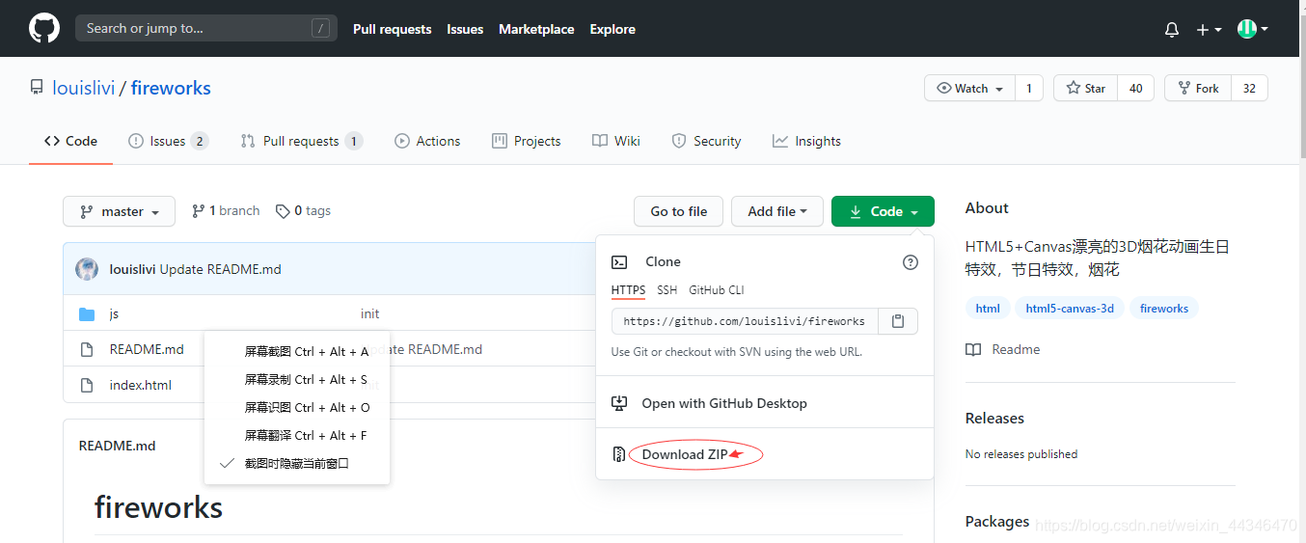Fork the repository

1197,88
